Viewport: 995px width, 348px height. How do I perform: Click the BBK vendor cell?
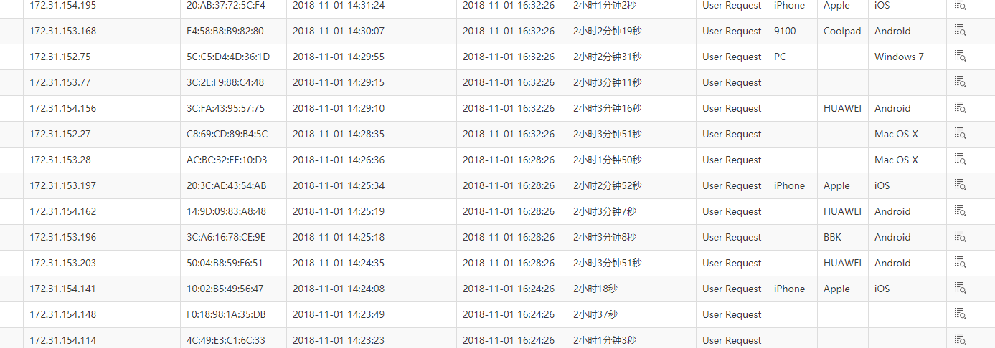832,237
